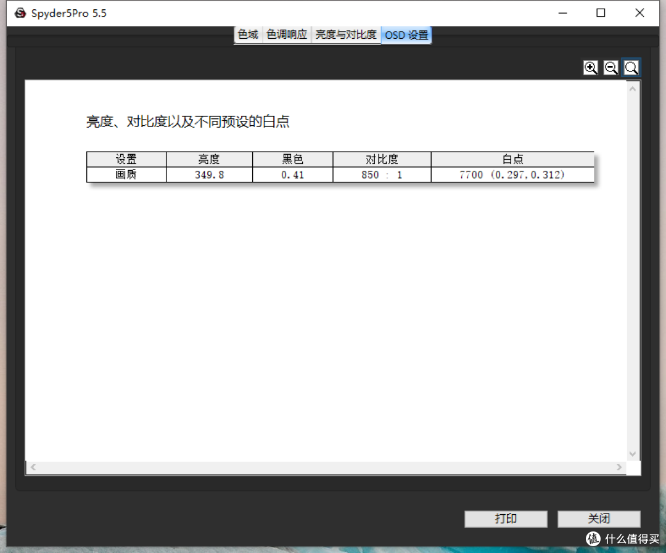666x553 pixels.
Task: Click the vertical scrollbar up arrow
Action: (x=633, y=89)
